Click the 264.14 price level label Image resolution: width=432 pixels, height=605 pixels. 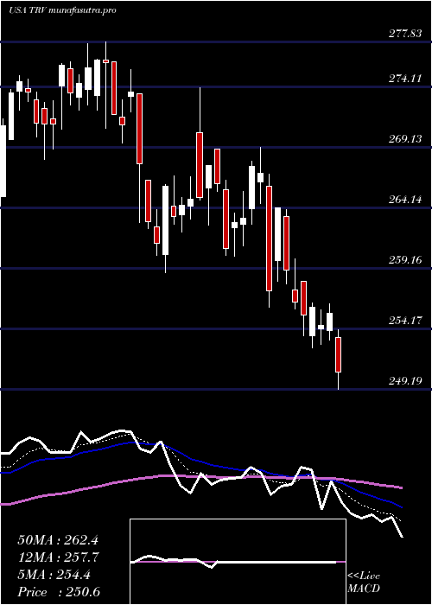point(405,200)
